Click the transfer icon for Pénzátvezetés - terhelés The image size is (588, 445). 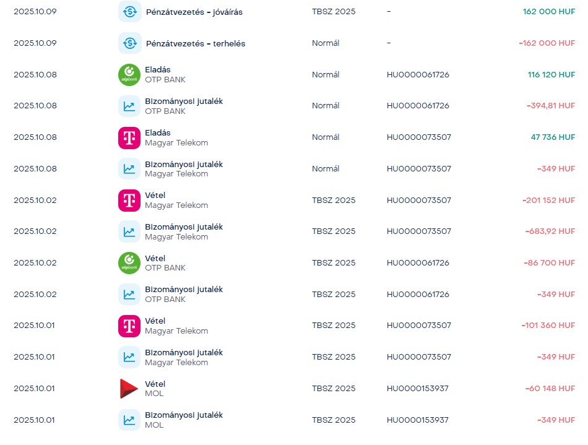[129, 43]
